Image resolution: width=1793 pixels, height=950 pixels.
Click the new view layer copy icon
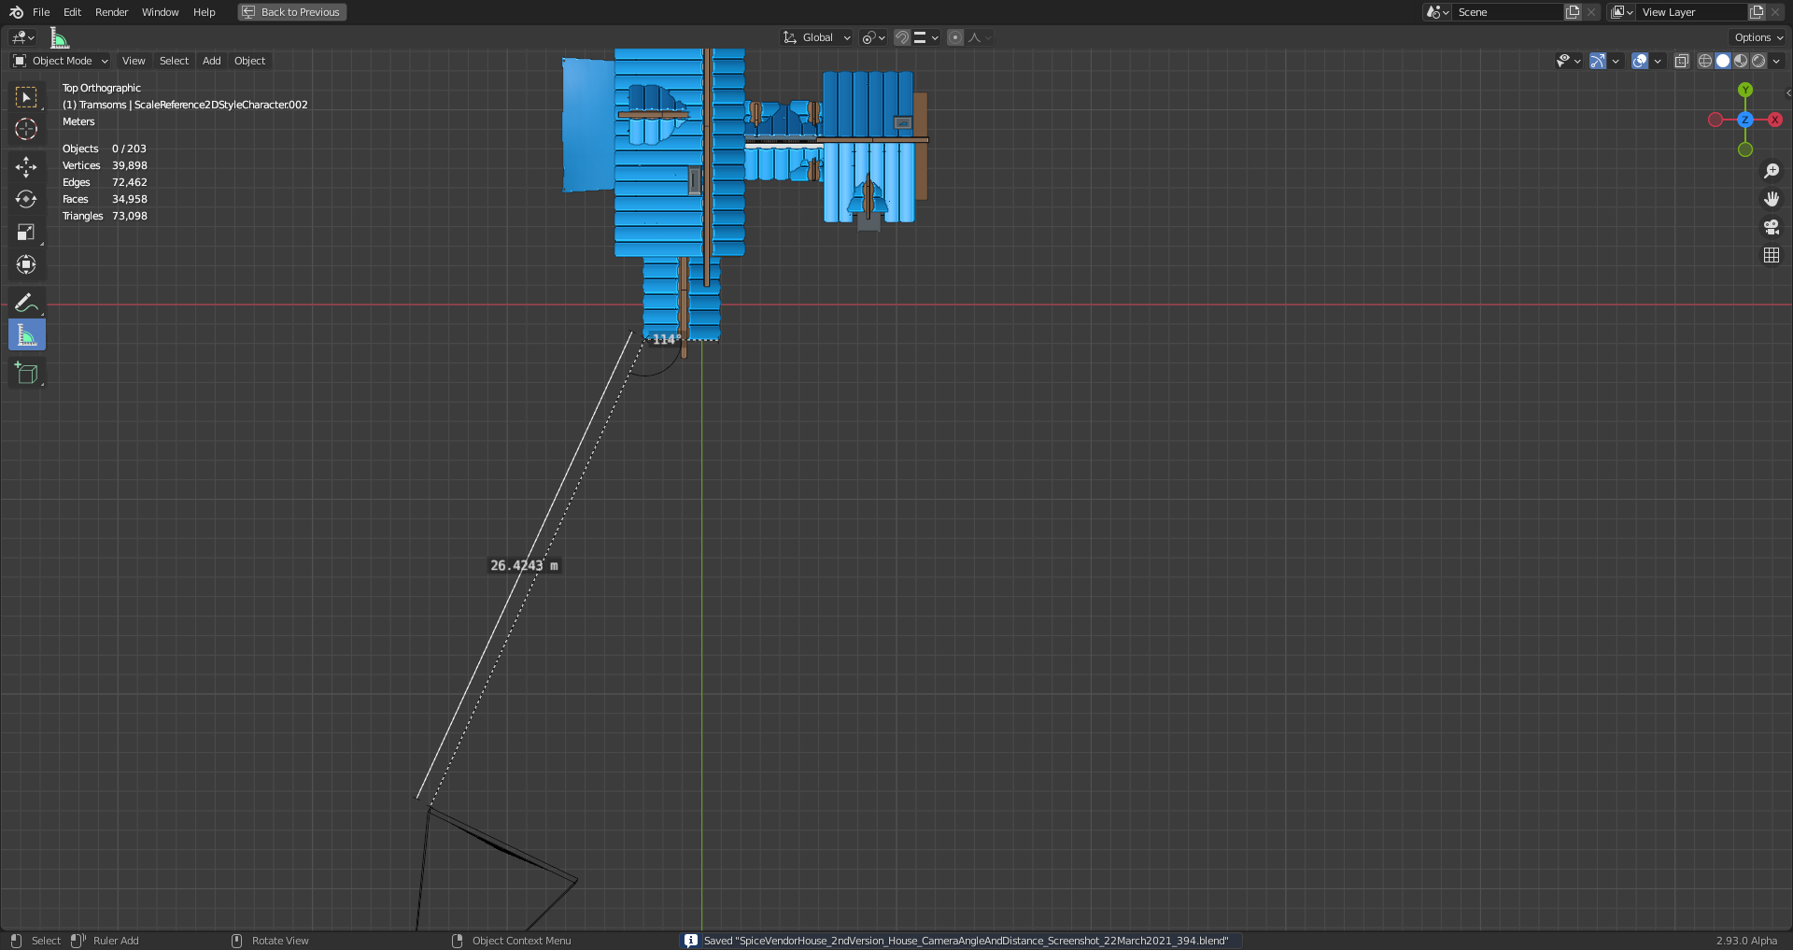click(1757, 12)
